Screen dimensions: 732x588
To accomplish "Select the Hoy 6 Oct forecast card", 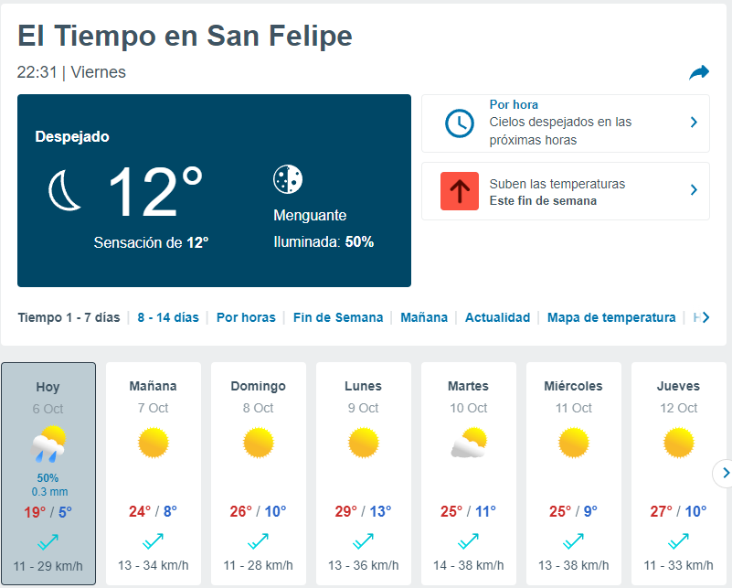I will (x=48, y=474).
